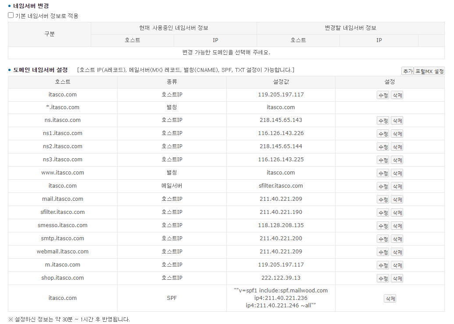Edit the ns.itasco.com record
The image size is (454, 324).
point(383,121)
